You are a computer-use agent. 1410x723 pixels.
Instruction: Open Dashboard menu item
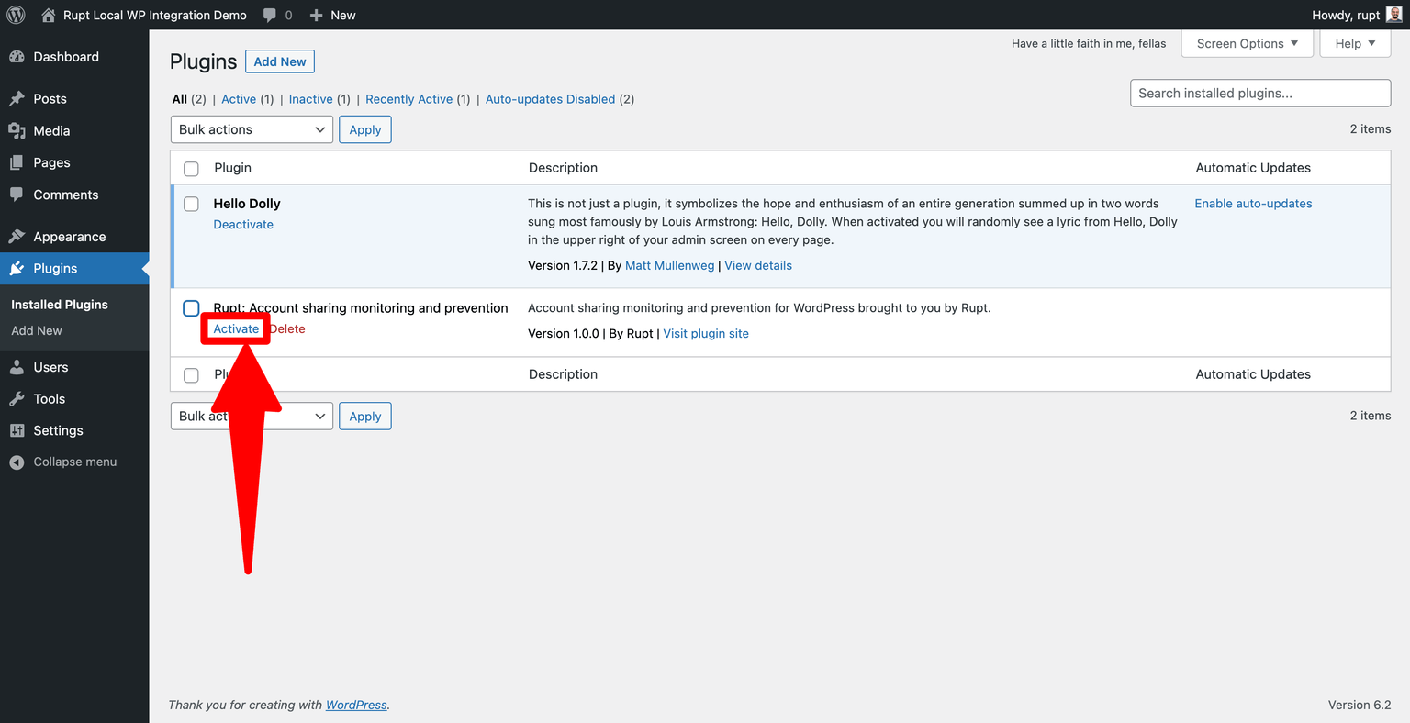pyautogui.click(x=74, y=57)
